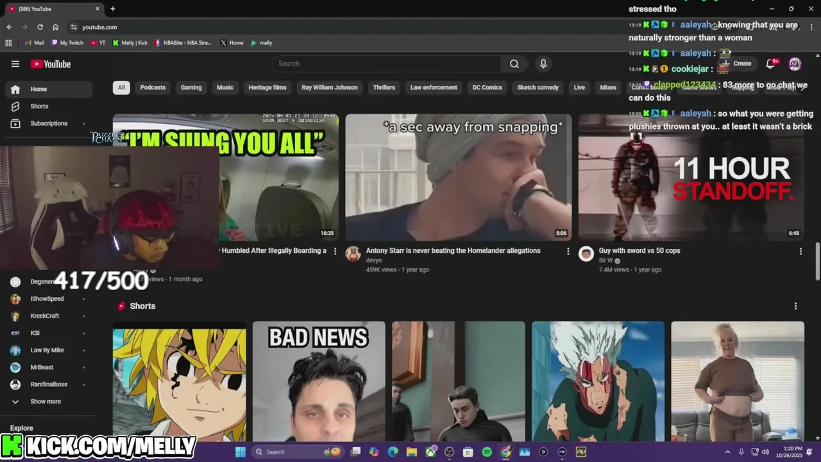Open the BAD NEWS short thumbnail
Screen dimensions: 821x462
319,381
